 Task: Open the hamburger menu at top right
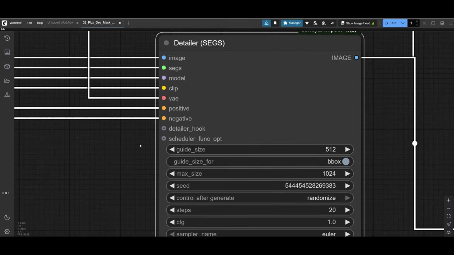click(451, 23)
